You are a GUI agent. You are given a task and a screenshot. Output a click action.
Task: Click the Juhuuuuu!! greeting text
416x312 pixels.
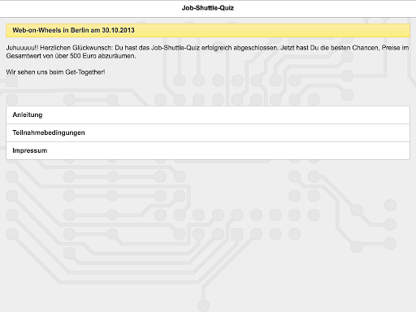coord(22,48)
